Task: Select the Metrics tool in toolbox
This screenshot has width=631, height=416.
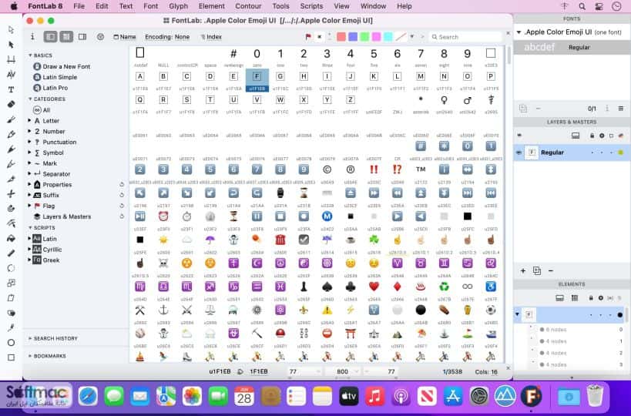Action: pyautogui.click(x=11, y=59)
